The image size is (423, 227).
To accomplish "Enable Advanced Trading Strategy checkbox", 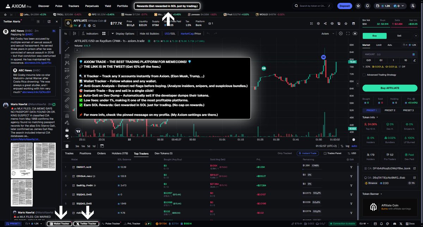I will [x=364, y=74].
